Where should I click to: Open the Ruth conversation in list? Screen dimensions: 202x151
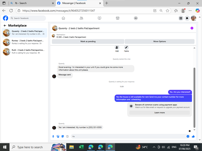[25, 52]
